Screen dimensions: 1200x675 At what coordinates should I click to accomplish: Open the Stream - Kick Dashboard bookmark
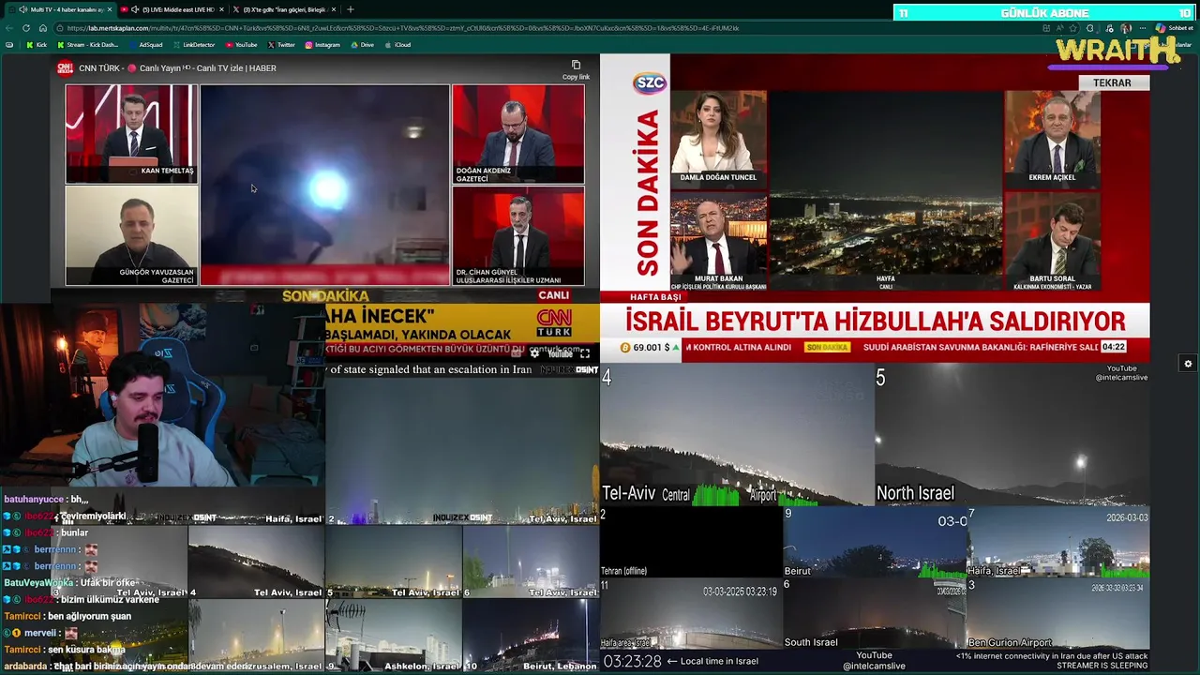point(88,45)
